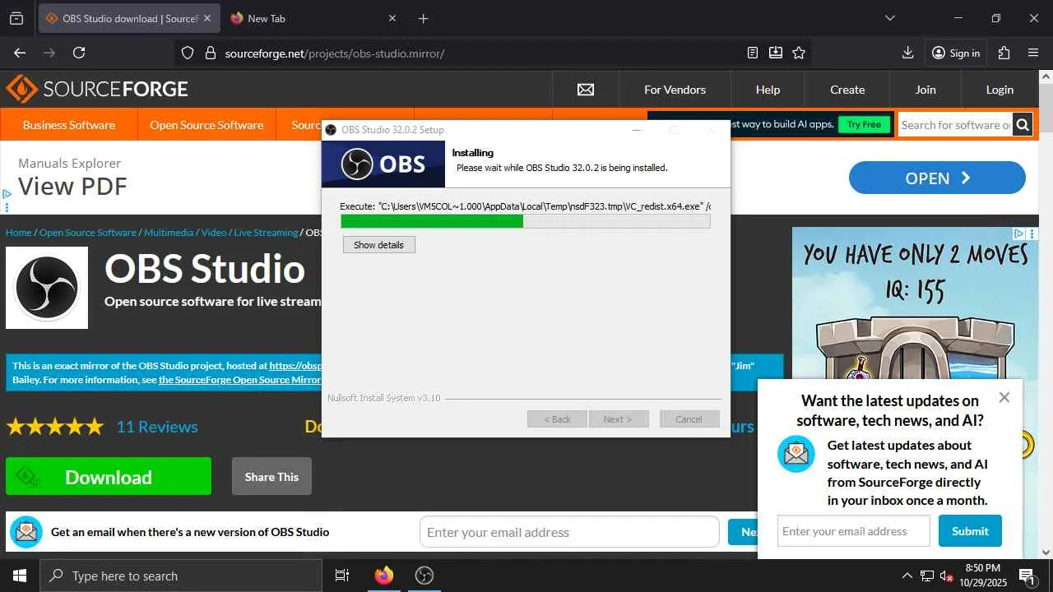Go back to the previous page

point(20,53)
